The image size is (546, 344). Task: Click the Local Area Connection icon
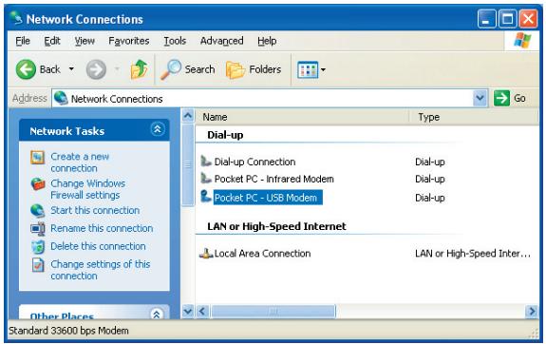click(206, 253)
